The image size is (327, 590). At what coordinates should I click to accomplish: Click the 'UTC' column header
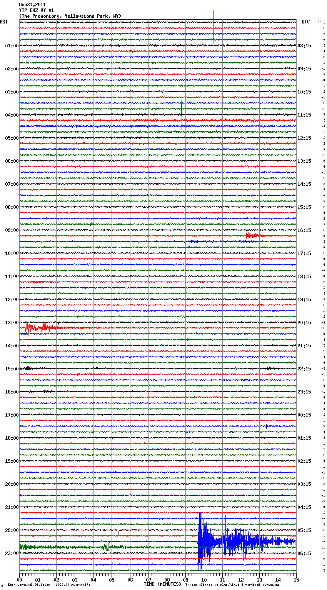(306, 22)
